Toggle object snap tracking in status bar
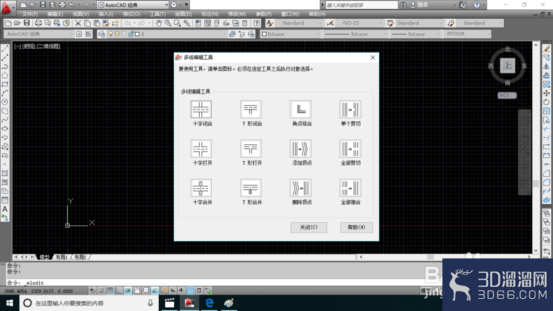 [x=154, y=291]
